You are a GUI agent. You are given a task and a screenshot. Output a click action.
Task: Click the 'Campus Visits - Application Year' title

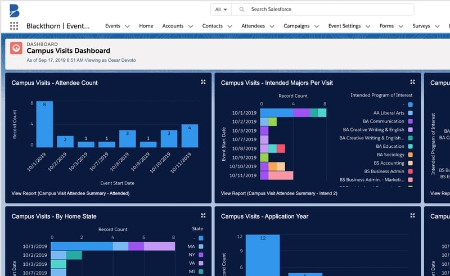click(264, 216)
